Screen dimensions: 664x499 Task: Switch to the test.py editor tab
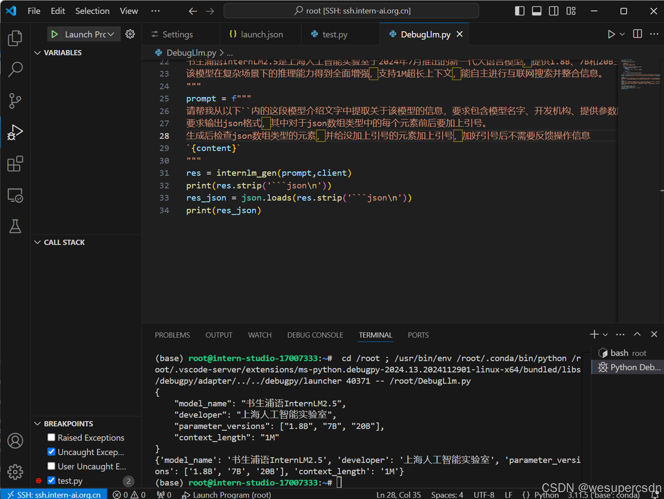pos(335,34)
